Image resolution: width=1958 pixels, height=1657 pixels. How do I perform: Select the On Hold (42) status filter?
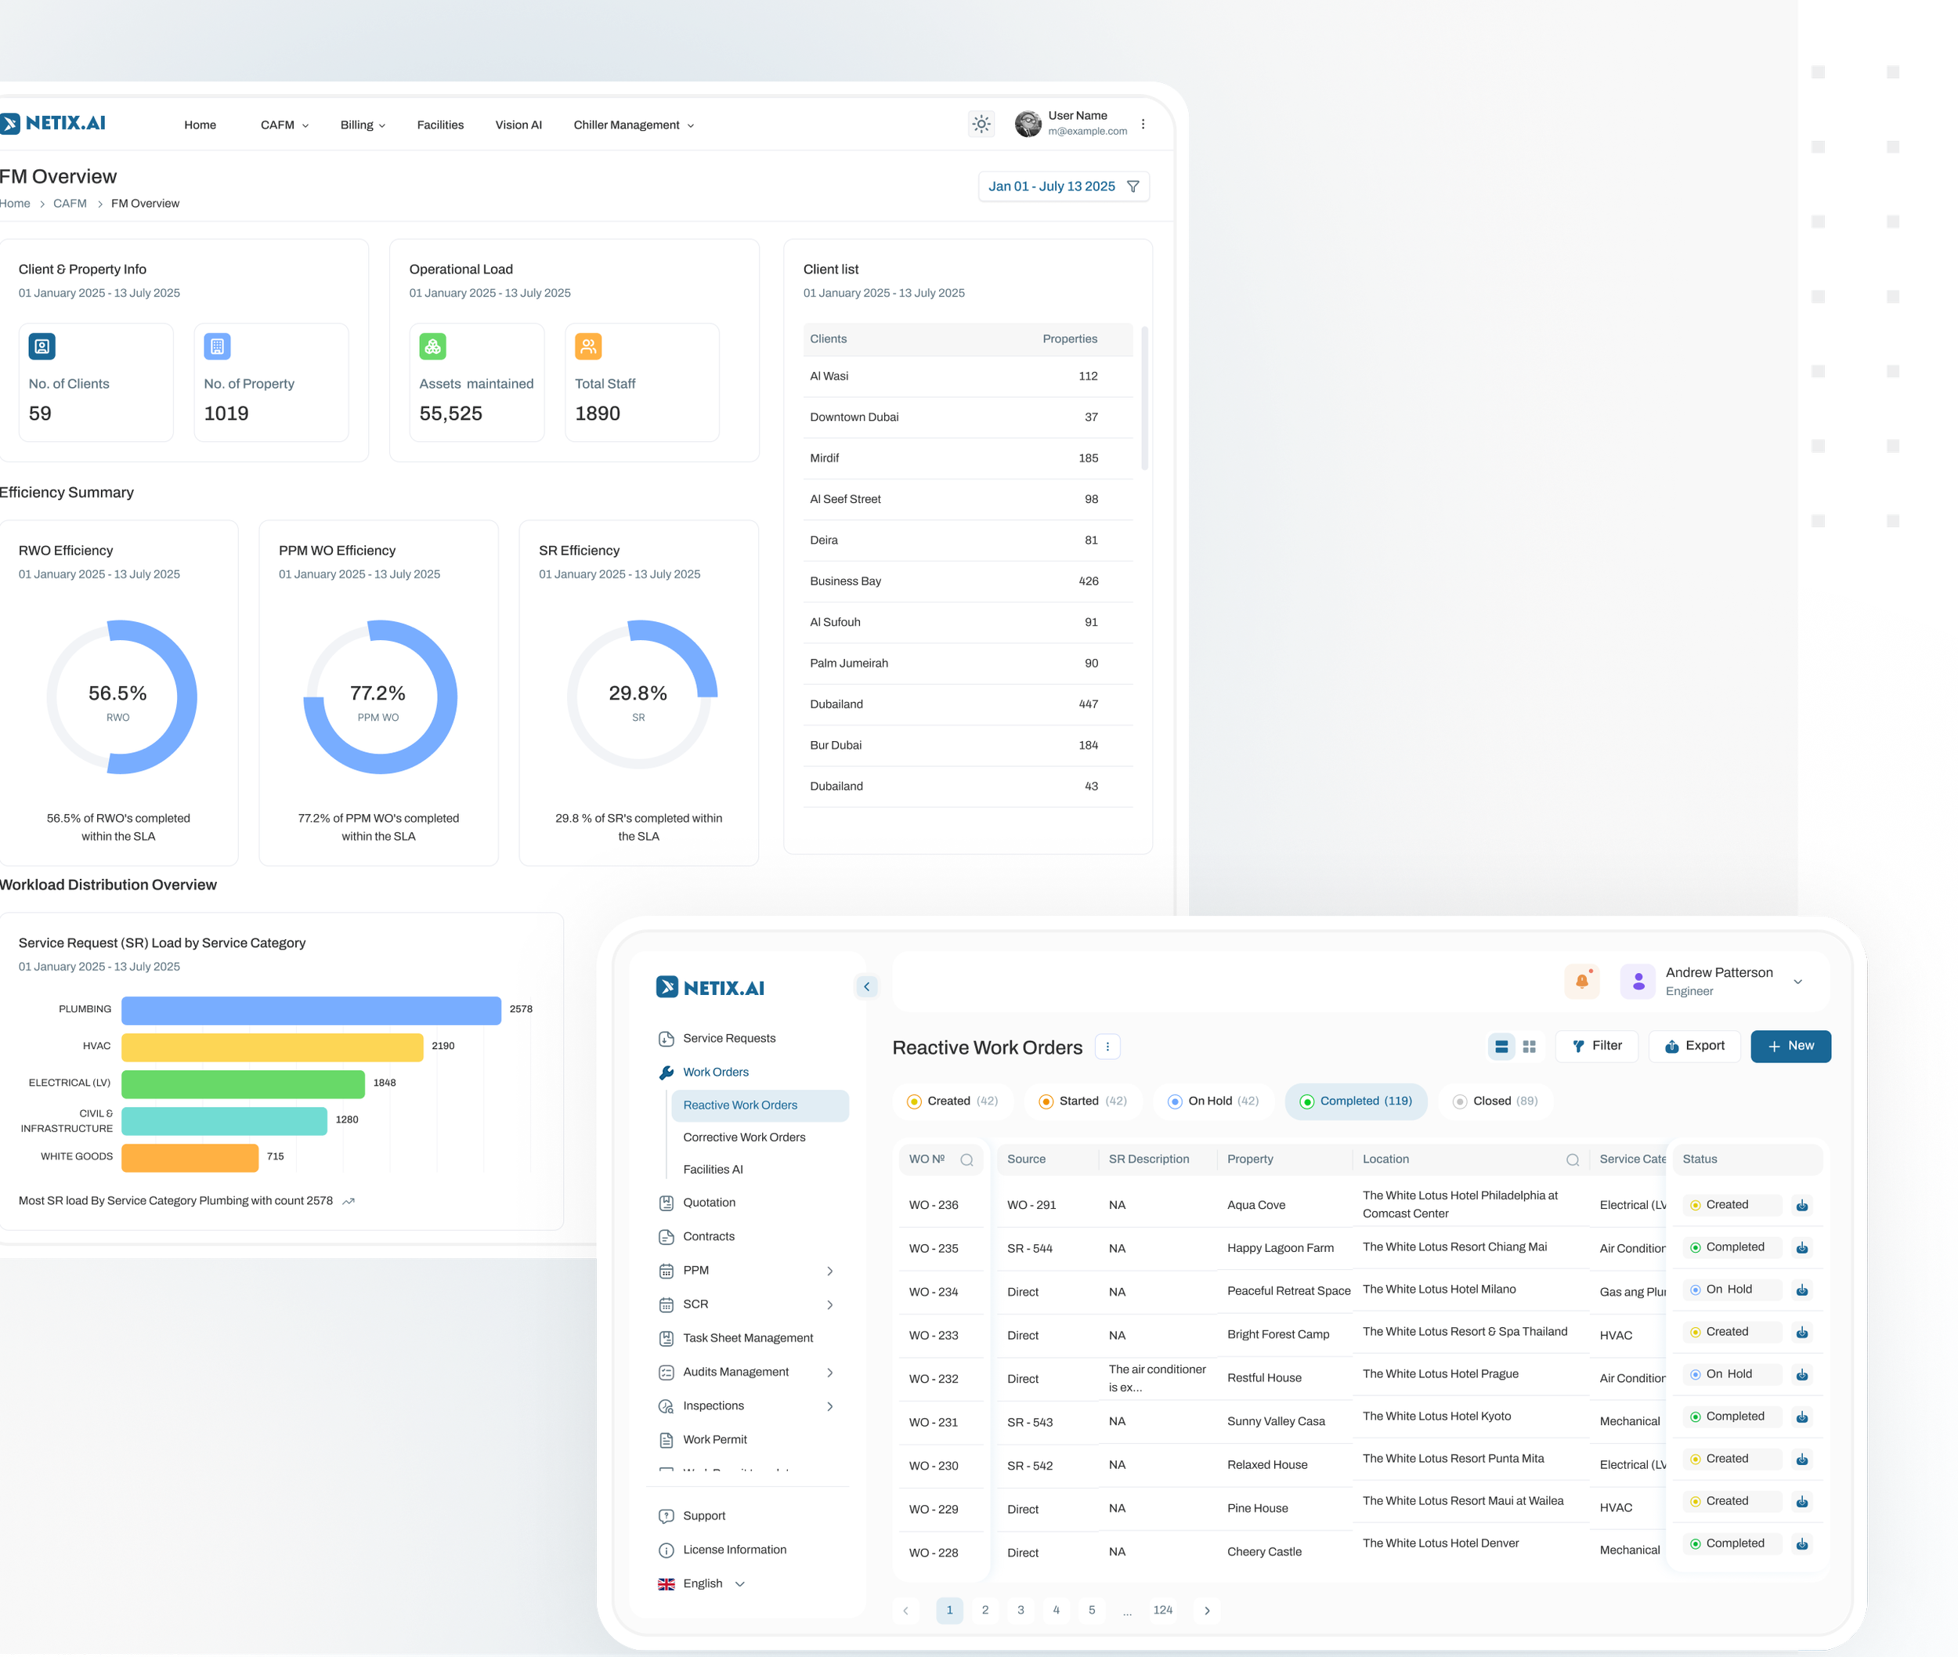click(1212, 1101)
